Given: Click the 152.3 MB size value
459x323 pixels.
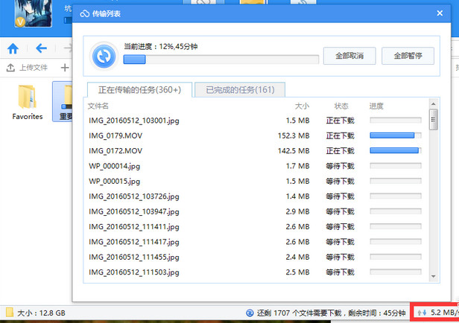Looking at the screenshot, I should (294, 135).
